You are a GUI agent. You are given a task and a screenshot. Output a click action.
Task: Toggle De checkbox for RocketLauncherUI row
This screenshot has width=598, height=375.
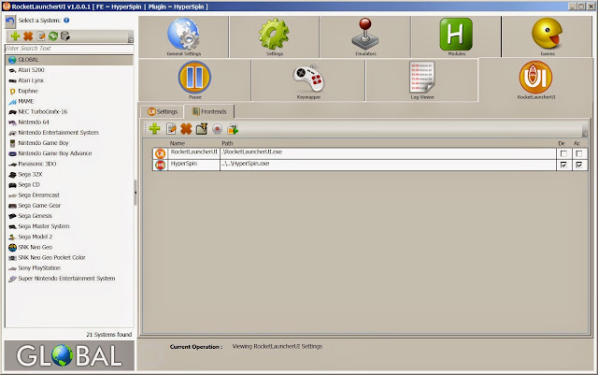[563, 153]
